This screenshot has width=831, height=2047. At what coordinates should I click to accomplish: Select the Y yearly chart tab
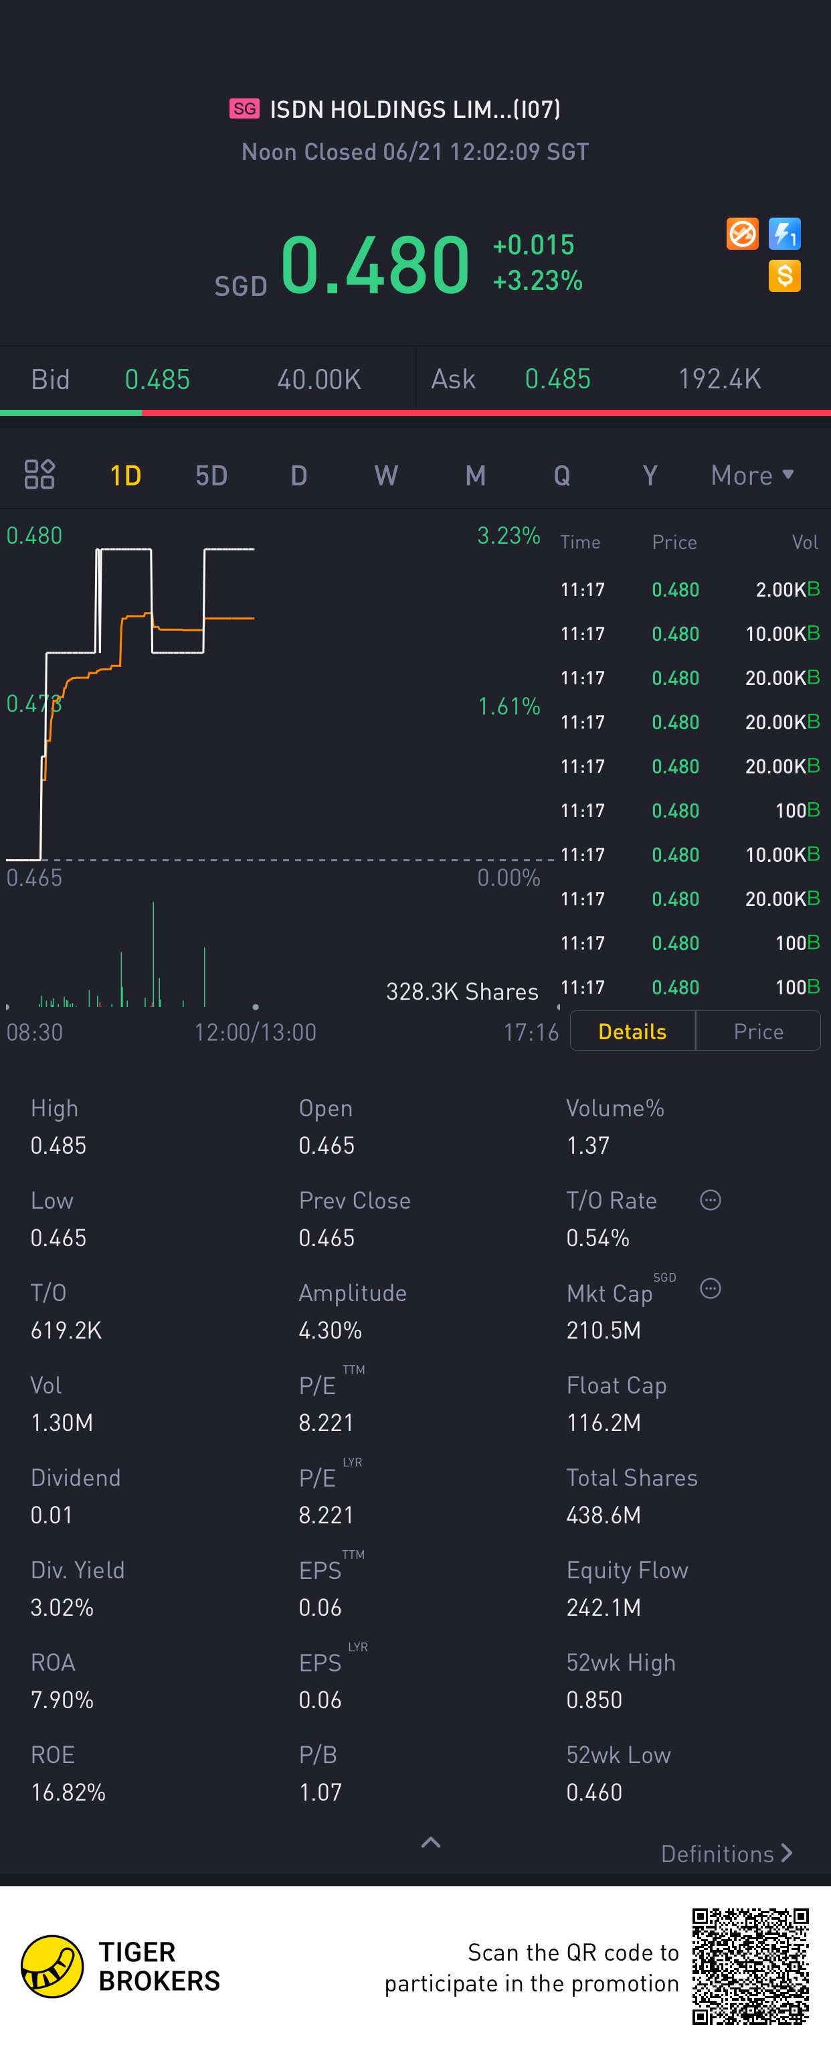pos(649,475)
